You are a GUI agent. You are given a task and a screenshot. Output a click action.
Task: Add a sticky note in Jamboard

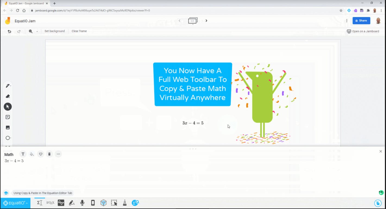click(8, 117)
